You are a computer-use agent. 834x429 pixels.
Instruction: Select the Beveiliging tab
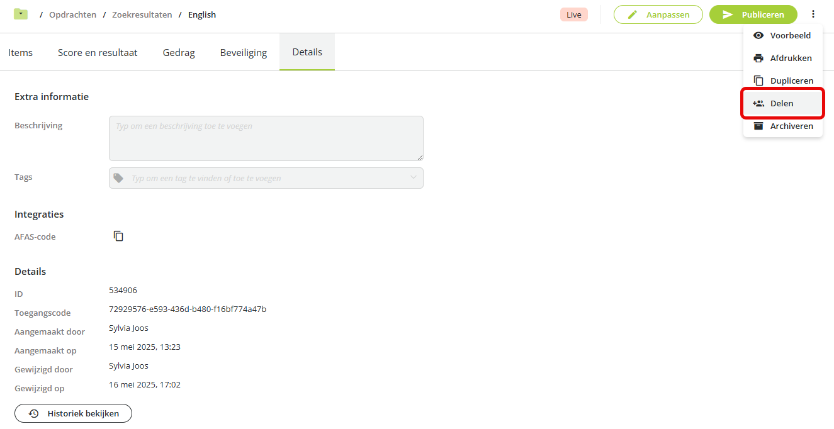[x=244, y=52]
